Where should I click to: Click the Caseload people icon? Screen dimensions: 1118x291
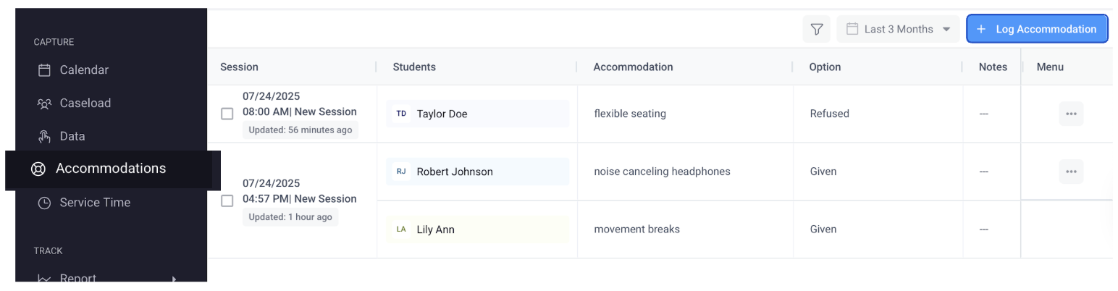point(45,104)
